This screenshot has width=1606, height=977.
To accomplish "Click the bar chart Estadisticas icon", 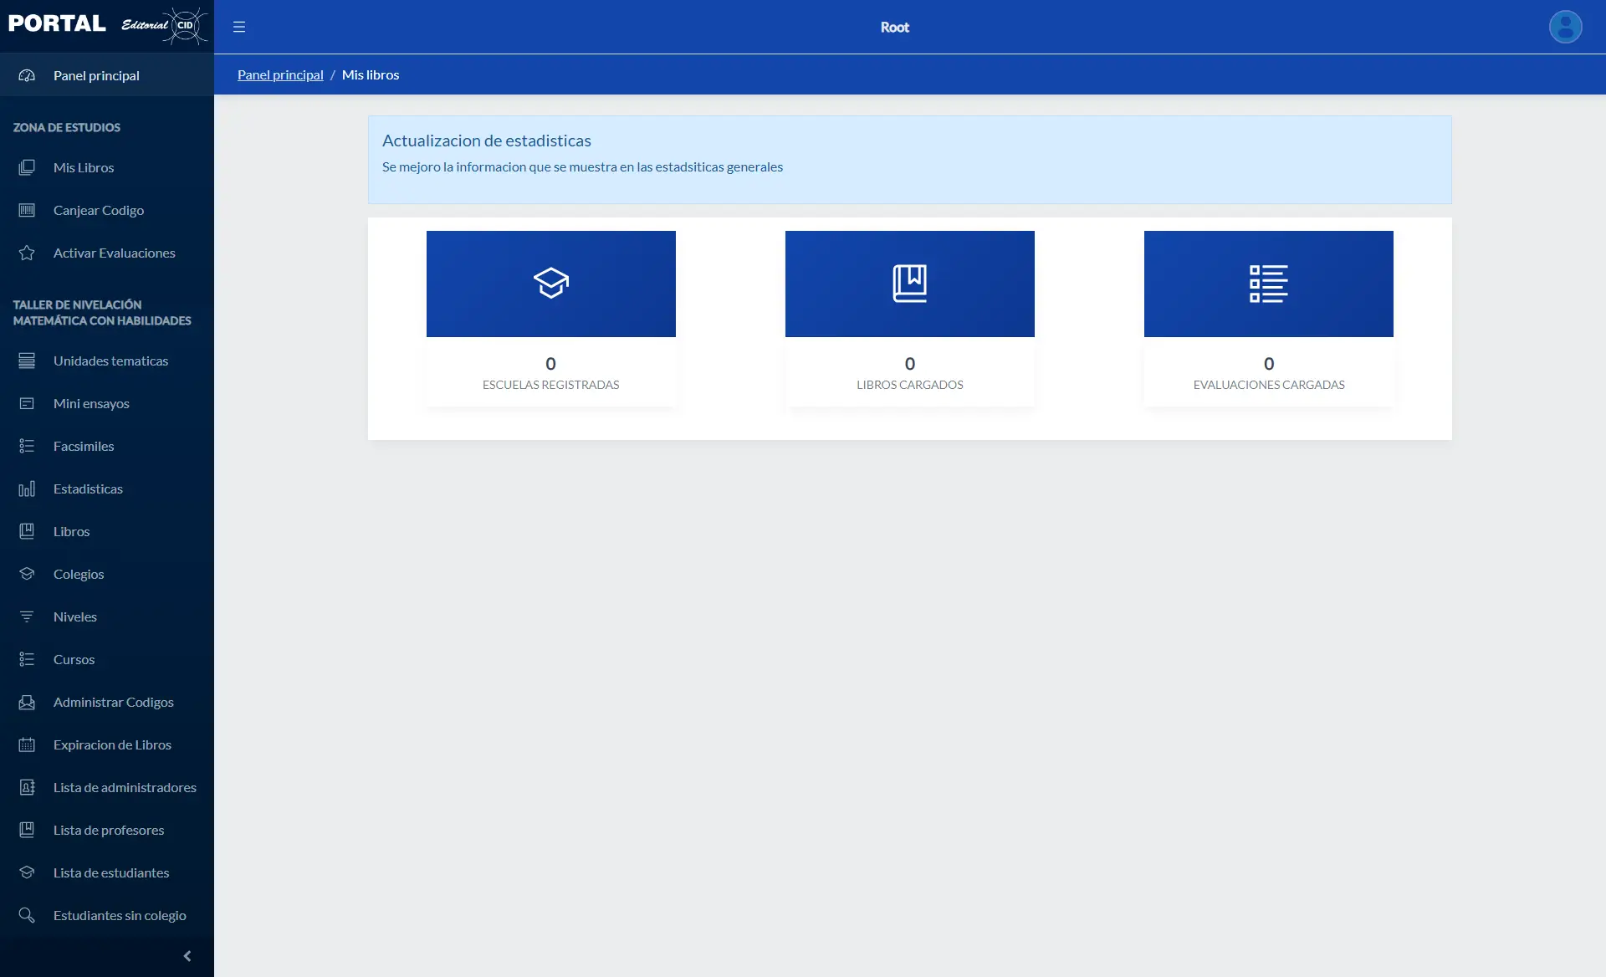I will pos(27,488).
